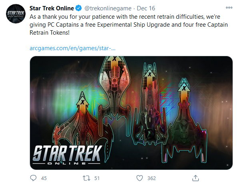Open the arcgames.com link

(x=73, y=48)
